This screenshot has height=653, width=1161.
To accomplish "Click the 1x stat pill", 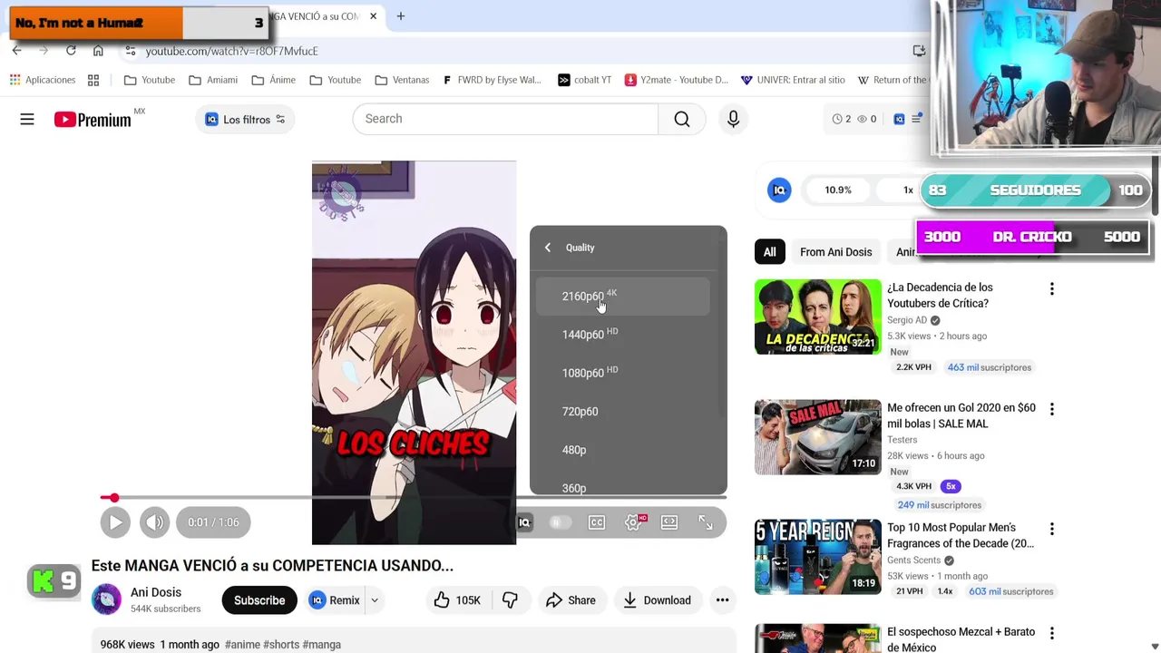I will (908, 190).
